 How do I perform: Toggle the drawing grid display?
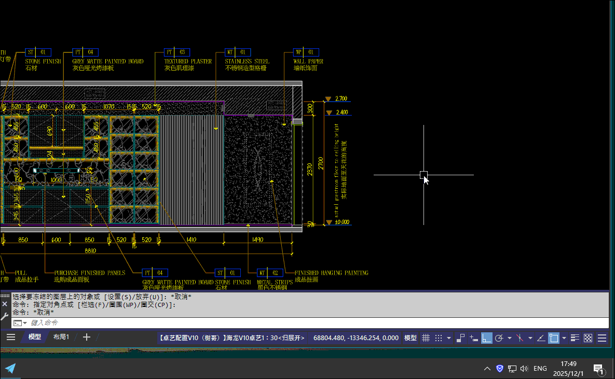coord(426,338)
